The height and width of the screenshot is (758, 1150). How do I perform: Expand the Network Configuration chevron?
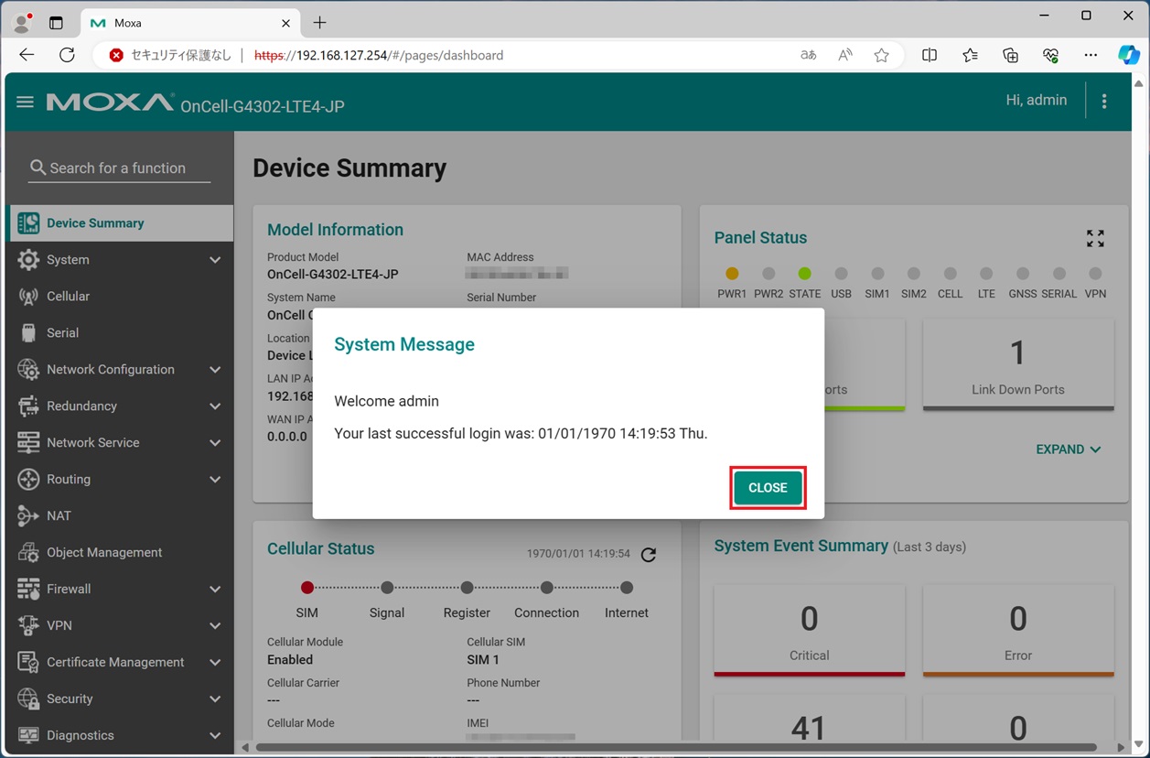coord(215,370)
